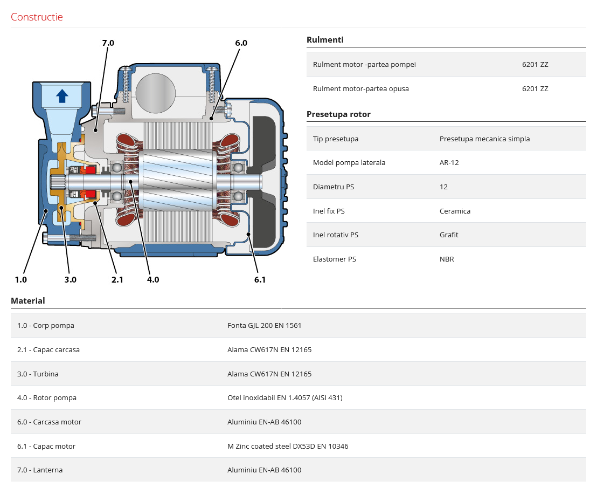Select the 'Rulment motor-partea opusa' row

point(446,88)
